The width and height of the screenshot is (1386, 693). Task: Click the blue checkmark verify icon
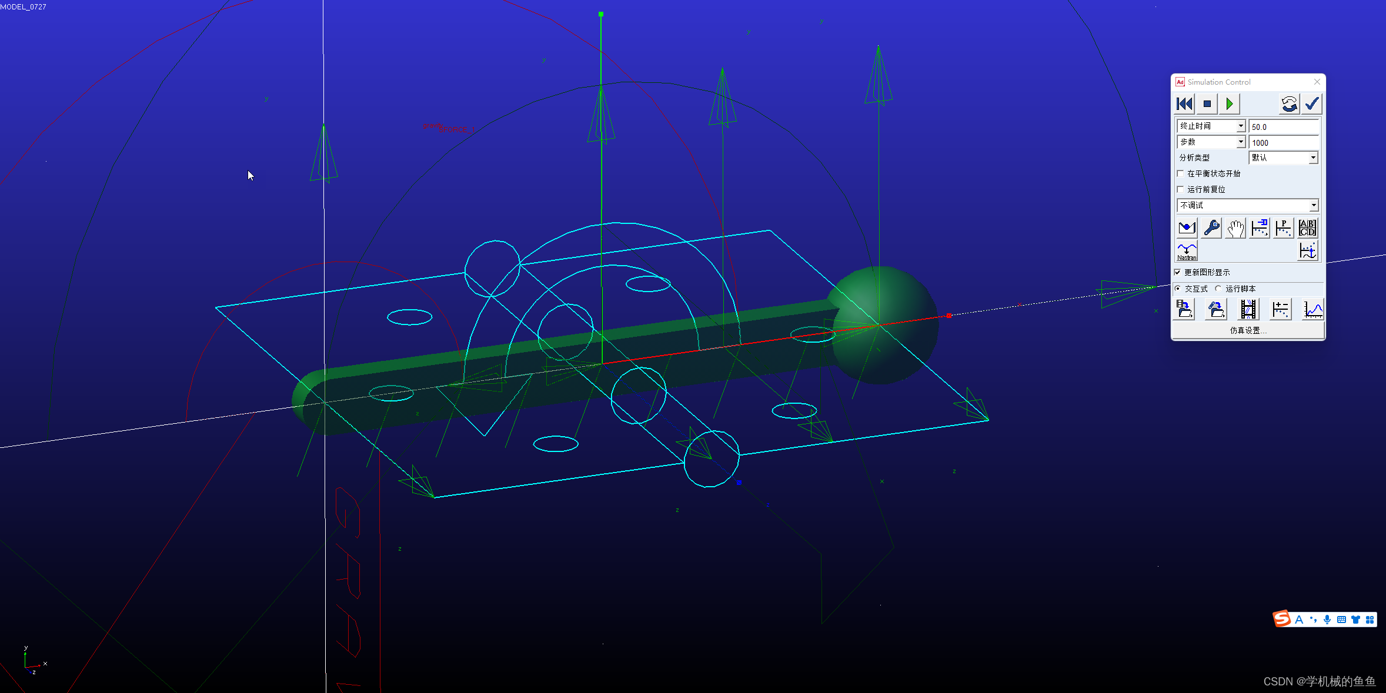[1312, 104]
